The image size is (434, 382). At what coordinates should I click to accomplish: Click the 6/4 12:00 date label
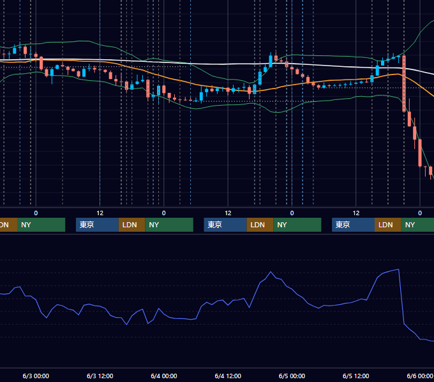click(228, 376)
